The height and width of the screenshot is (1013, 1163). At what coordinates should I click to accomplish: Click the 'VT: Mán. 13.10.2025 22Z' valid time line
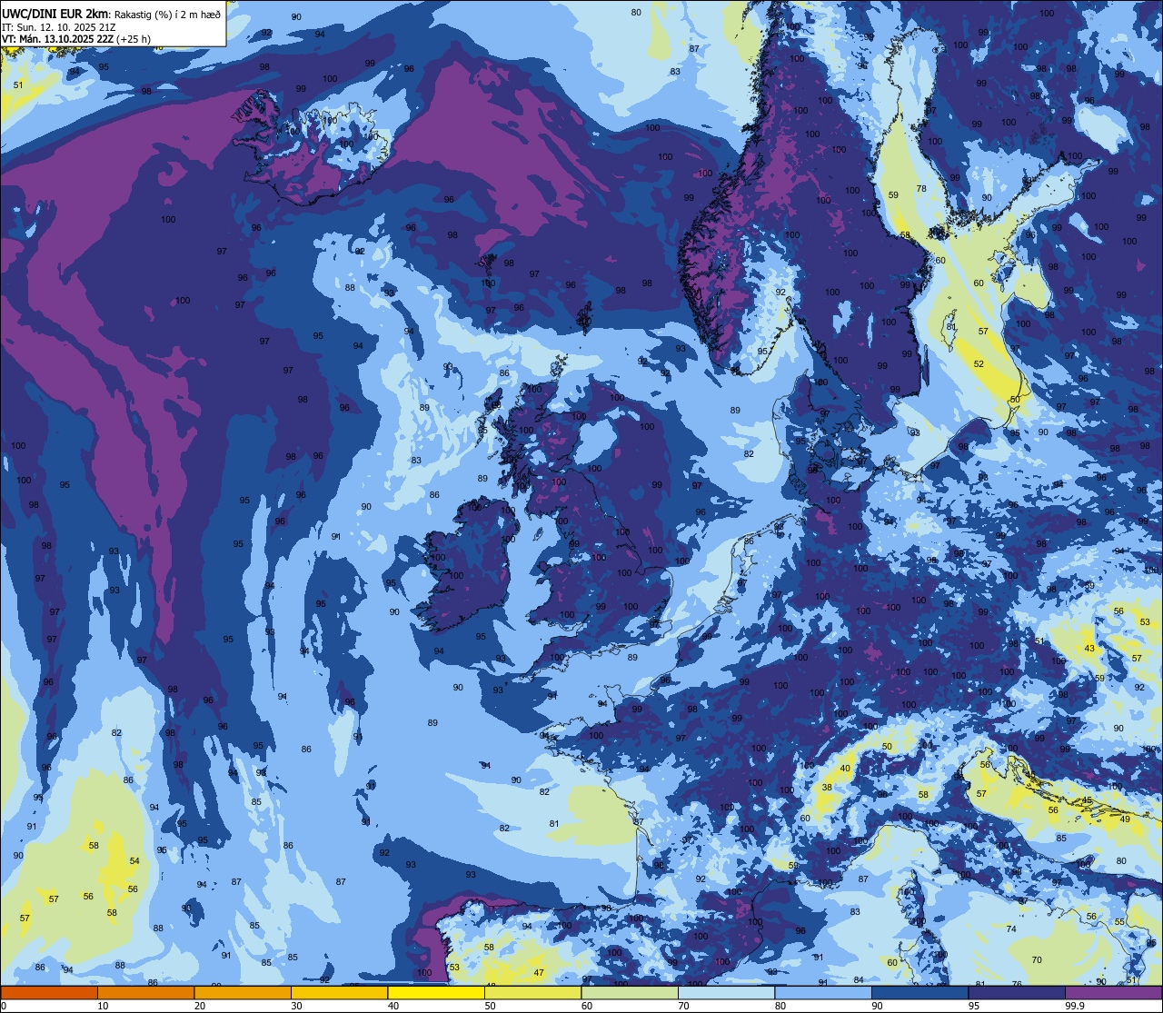56,39
